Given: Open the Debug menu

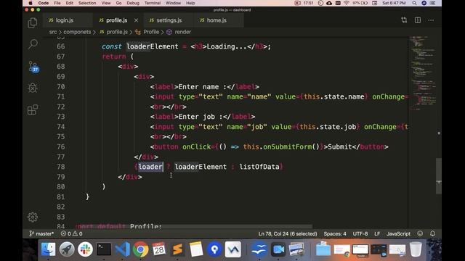Looking at the screenshot, I should click(x=133, y=3).
